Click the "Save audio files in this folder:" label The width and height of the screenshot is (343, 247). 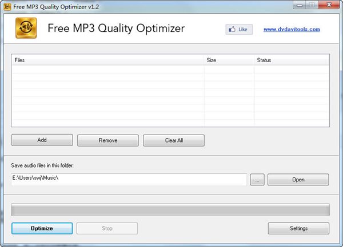(x=42, y=165)
